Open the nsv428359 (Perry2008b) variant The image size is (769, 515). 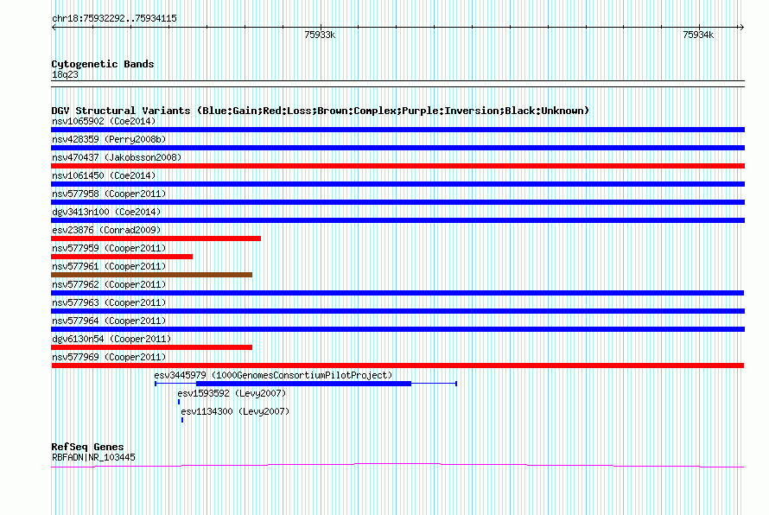[x=109, y=139]
